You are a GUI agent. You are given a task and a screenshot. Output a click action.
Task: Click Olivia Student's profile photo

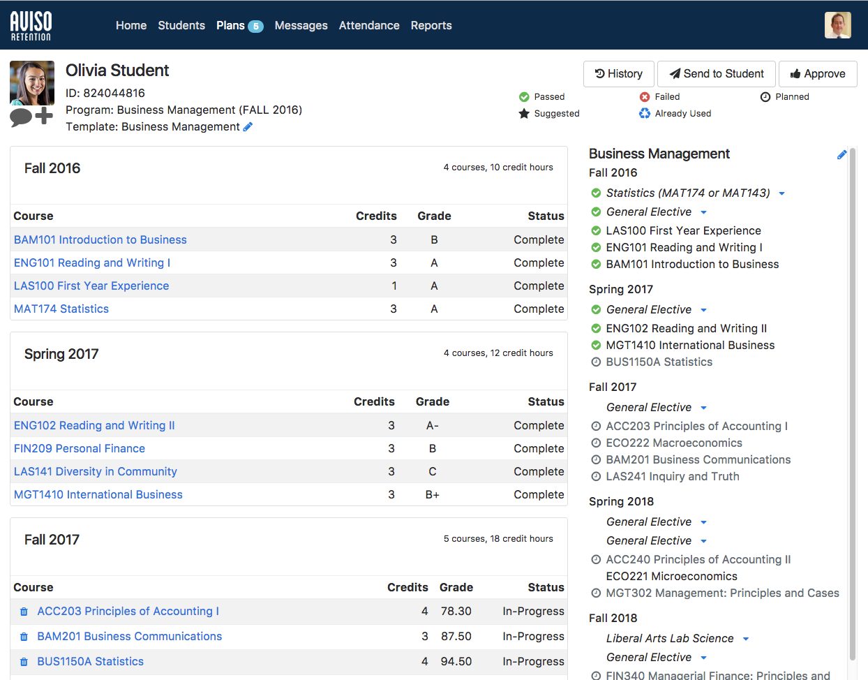tap(32, 83)
